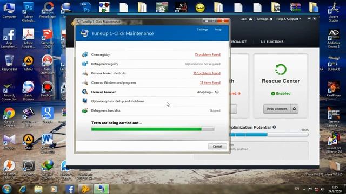Click the Optimization Potential info icon
This screenshot has height=194, width=346.
point(274,127)
